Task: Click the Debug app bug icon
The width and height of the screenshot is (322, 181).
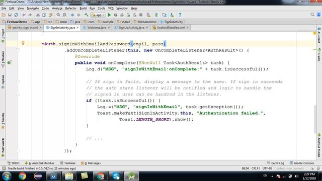Action: (116, 15)
